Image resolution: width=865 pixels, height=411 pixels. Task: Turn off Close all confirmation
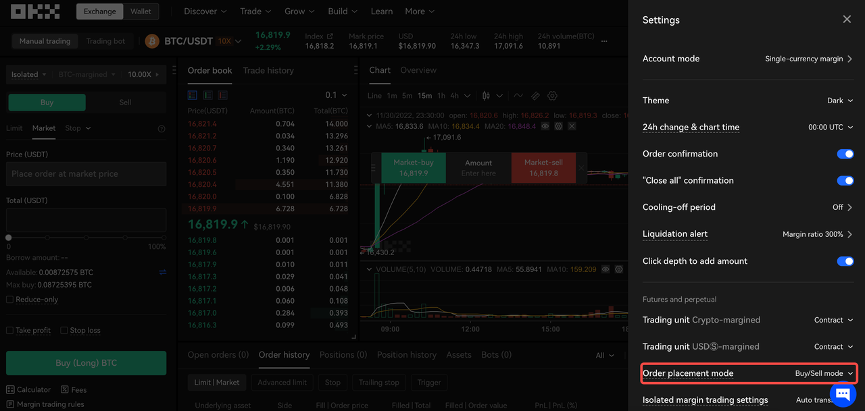point(845,180)
